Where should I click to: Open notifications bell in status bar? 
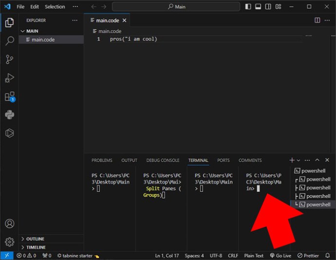[x=327, y=256]
